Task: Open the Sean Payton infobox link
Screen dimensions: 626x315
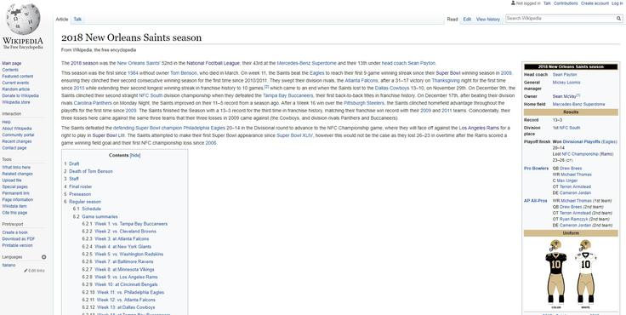Action: 565,74
